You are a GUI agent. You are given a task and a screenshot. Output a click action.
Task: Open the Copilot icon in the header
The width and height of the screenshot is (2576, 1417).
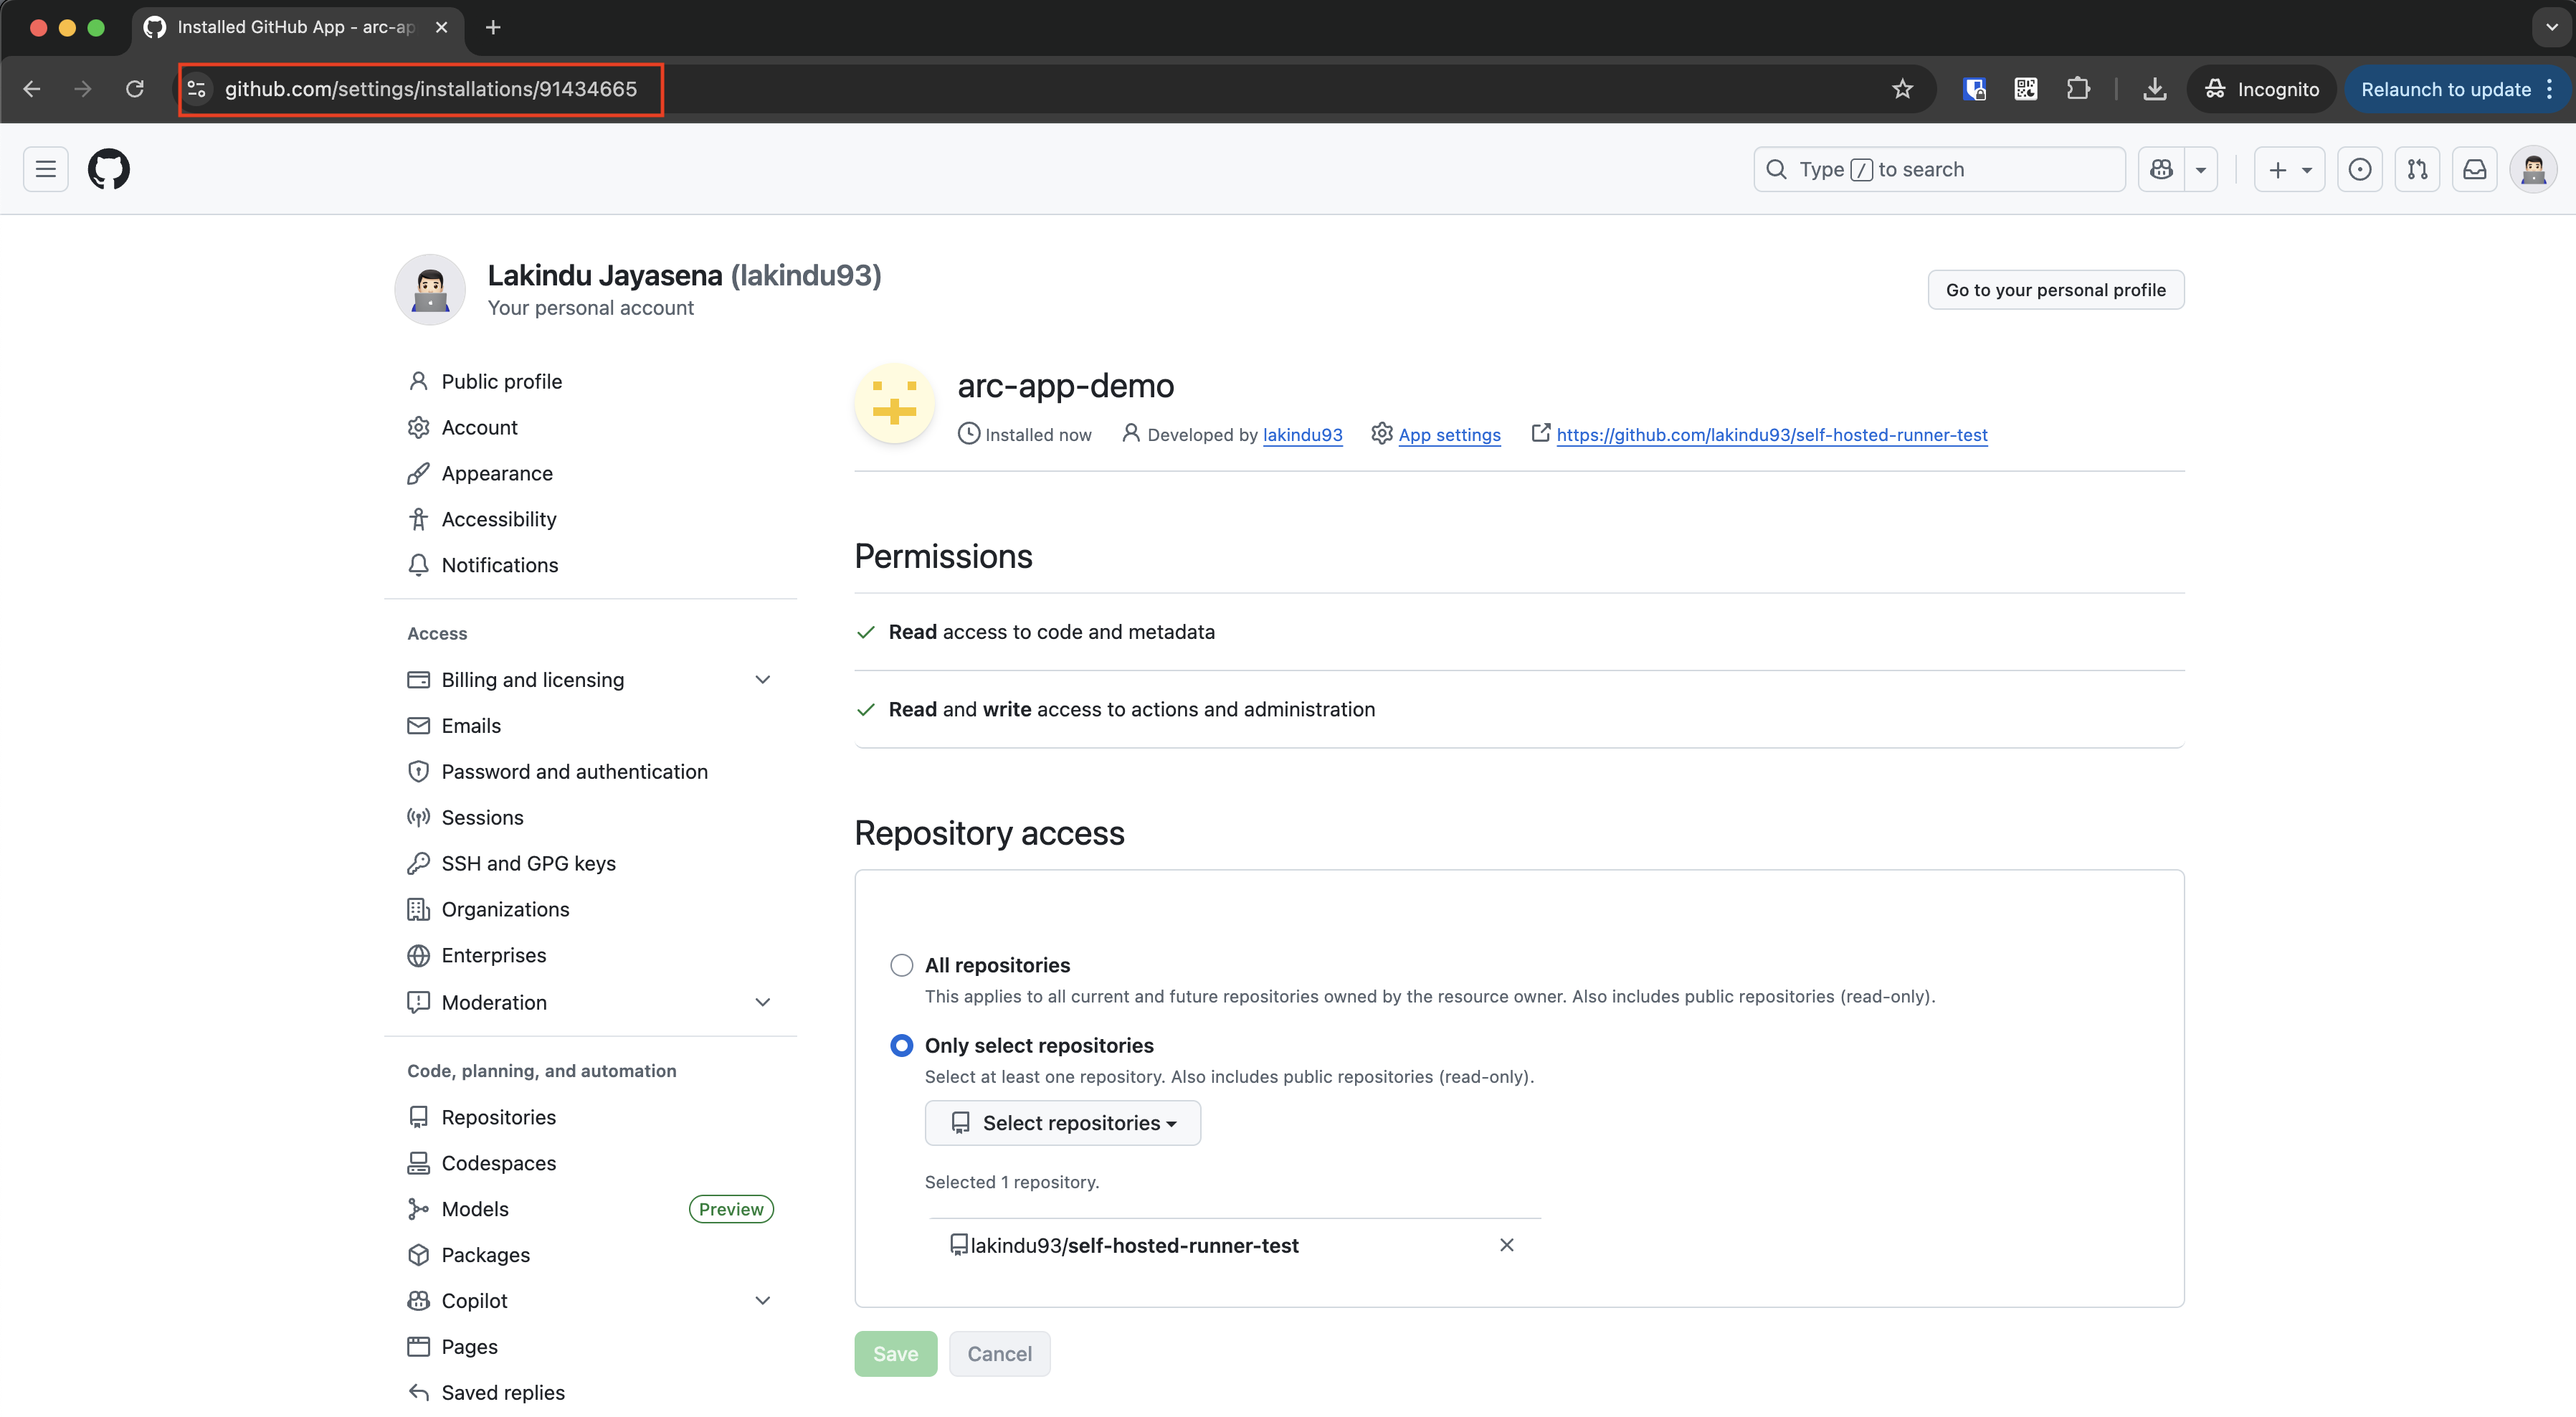point(2162,169)
